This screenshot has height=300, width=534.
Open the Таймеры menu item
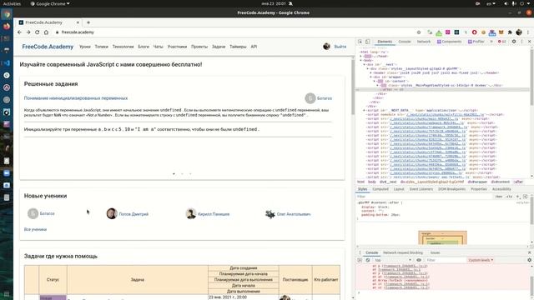238,47
